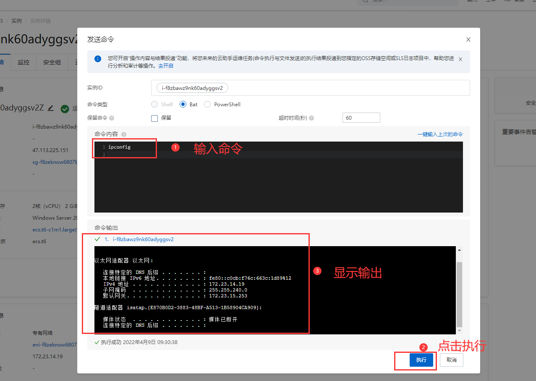The height and width of the screenshot is (381, 536).
Task: Click the edit pencil icon beside instance name
Action: 51,108
